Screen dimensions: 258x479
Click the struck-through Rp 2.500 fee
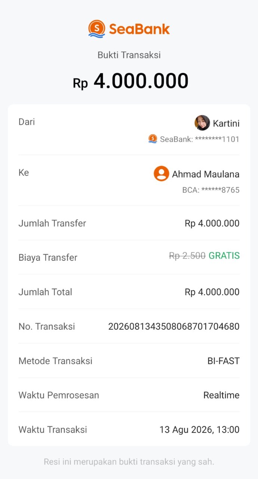point(187,256)
